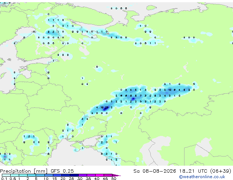Click the legend scale label 0.5
The width and height of the screenshot is (233, 180).
12,179
